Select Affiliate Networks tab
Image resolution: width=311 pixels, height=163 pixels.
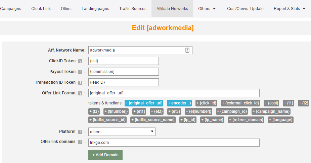point(172,9)
